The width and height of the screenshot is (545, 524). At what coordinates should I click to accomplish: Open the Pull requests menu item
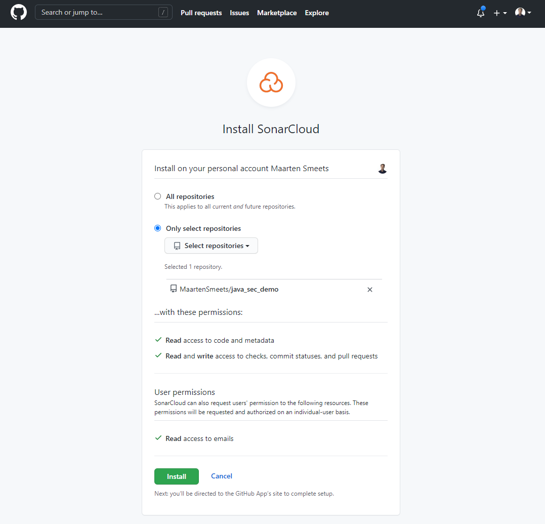[201, 13]
